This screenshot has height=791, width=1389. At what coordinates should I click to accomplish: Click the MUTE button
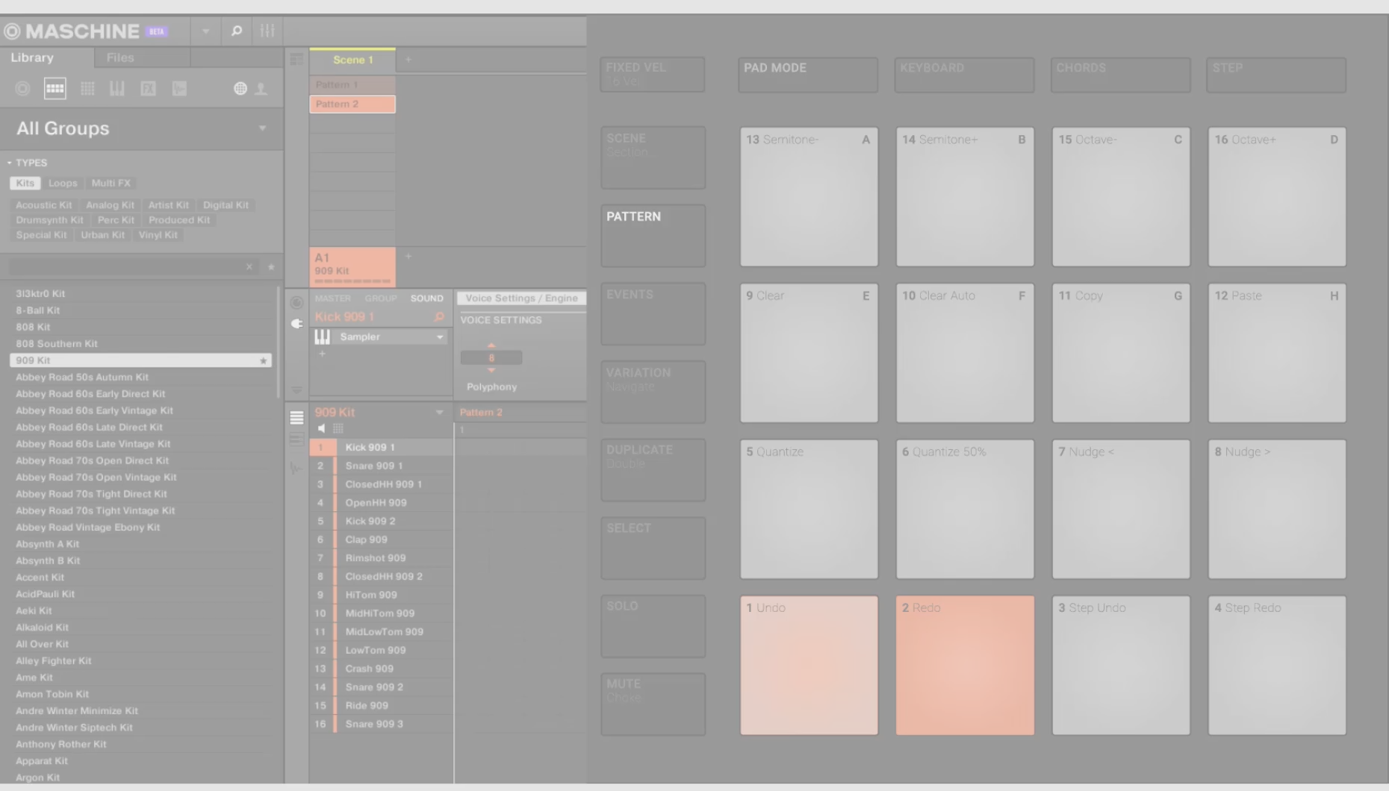coord(653,704)
